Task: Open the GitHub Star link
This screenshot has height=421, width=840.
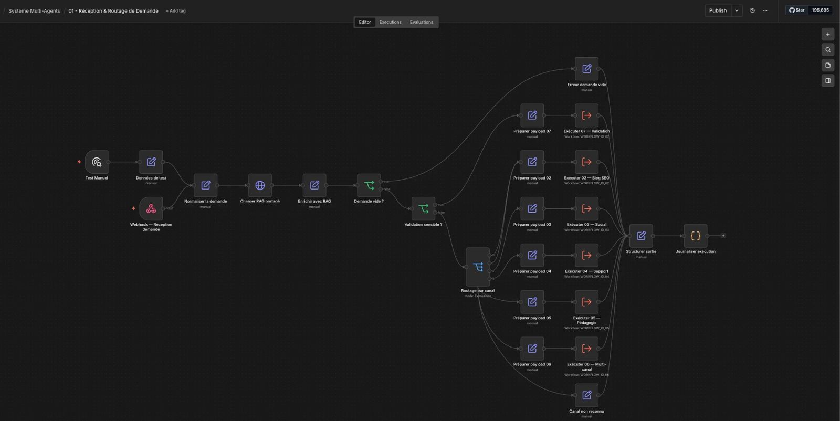Action: 797,10
